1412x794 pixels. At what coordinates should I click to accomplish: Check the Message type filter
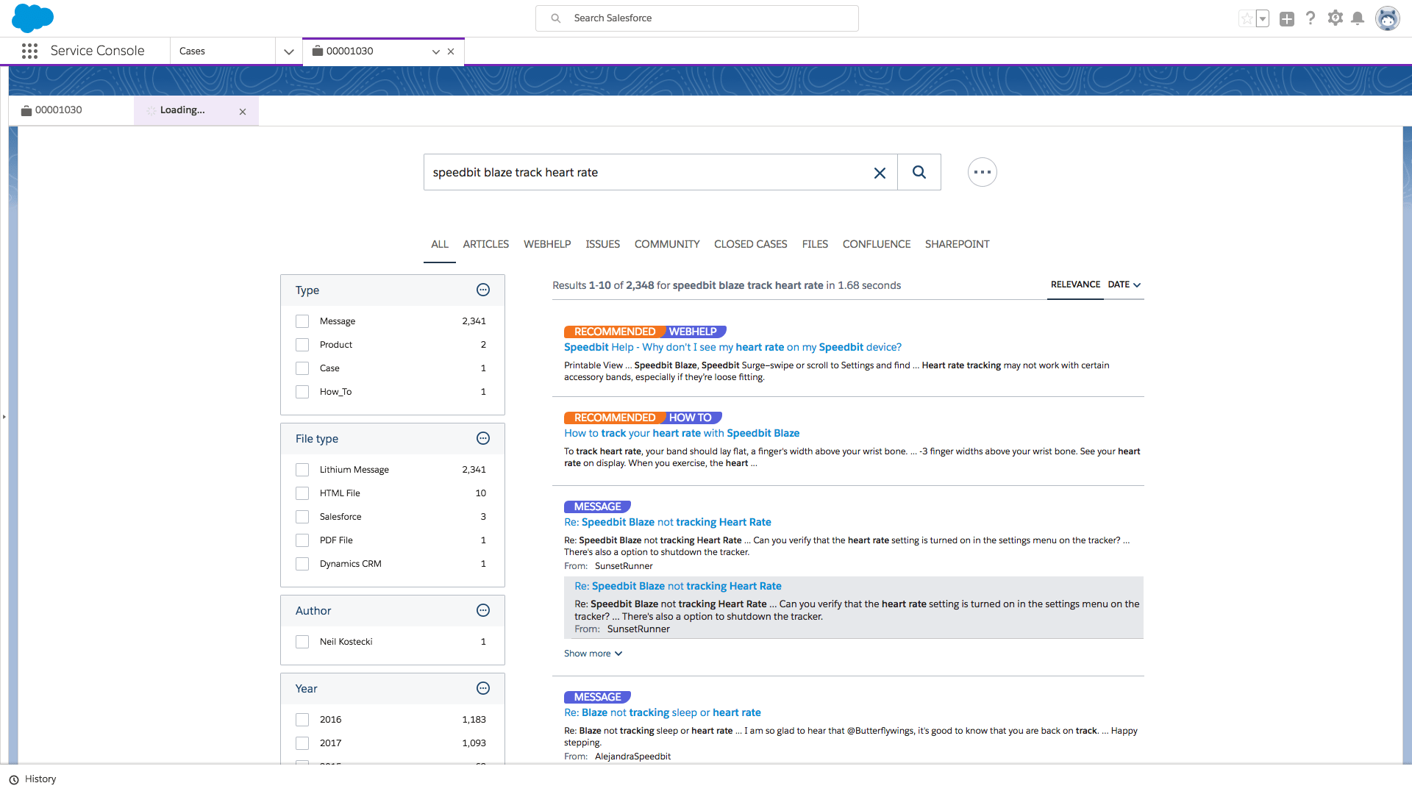pyautogui.click(x=302, y=321)
